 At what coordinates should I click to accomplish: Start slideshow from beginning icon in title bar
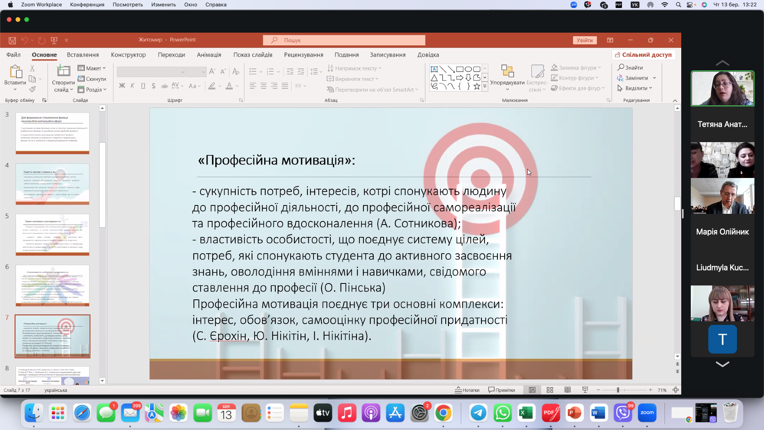(x=54, y=40)
